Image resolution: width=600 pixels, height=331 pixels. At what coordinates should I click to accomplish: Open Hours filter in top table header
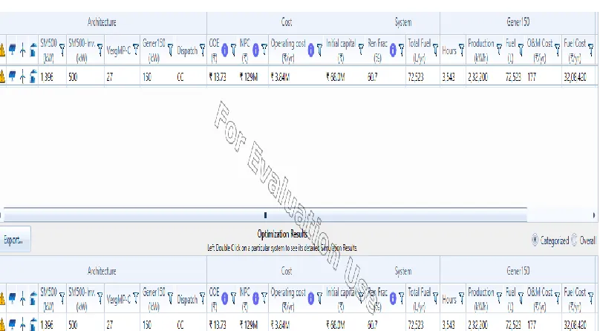click(461, 50)
